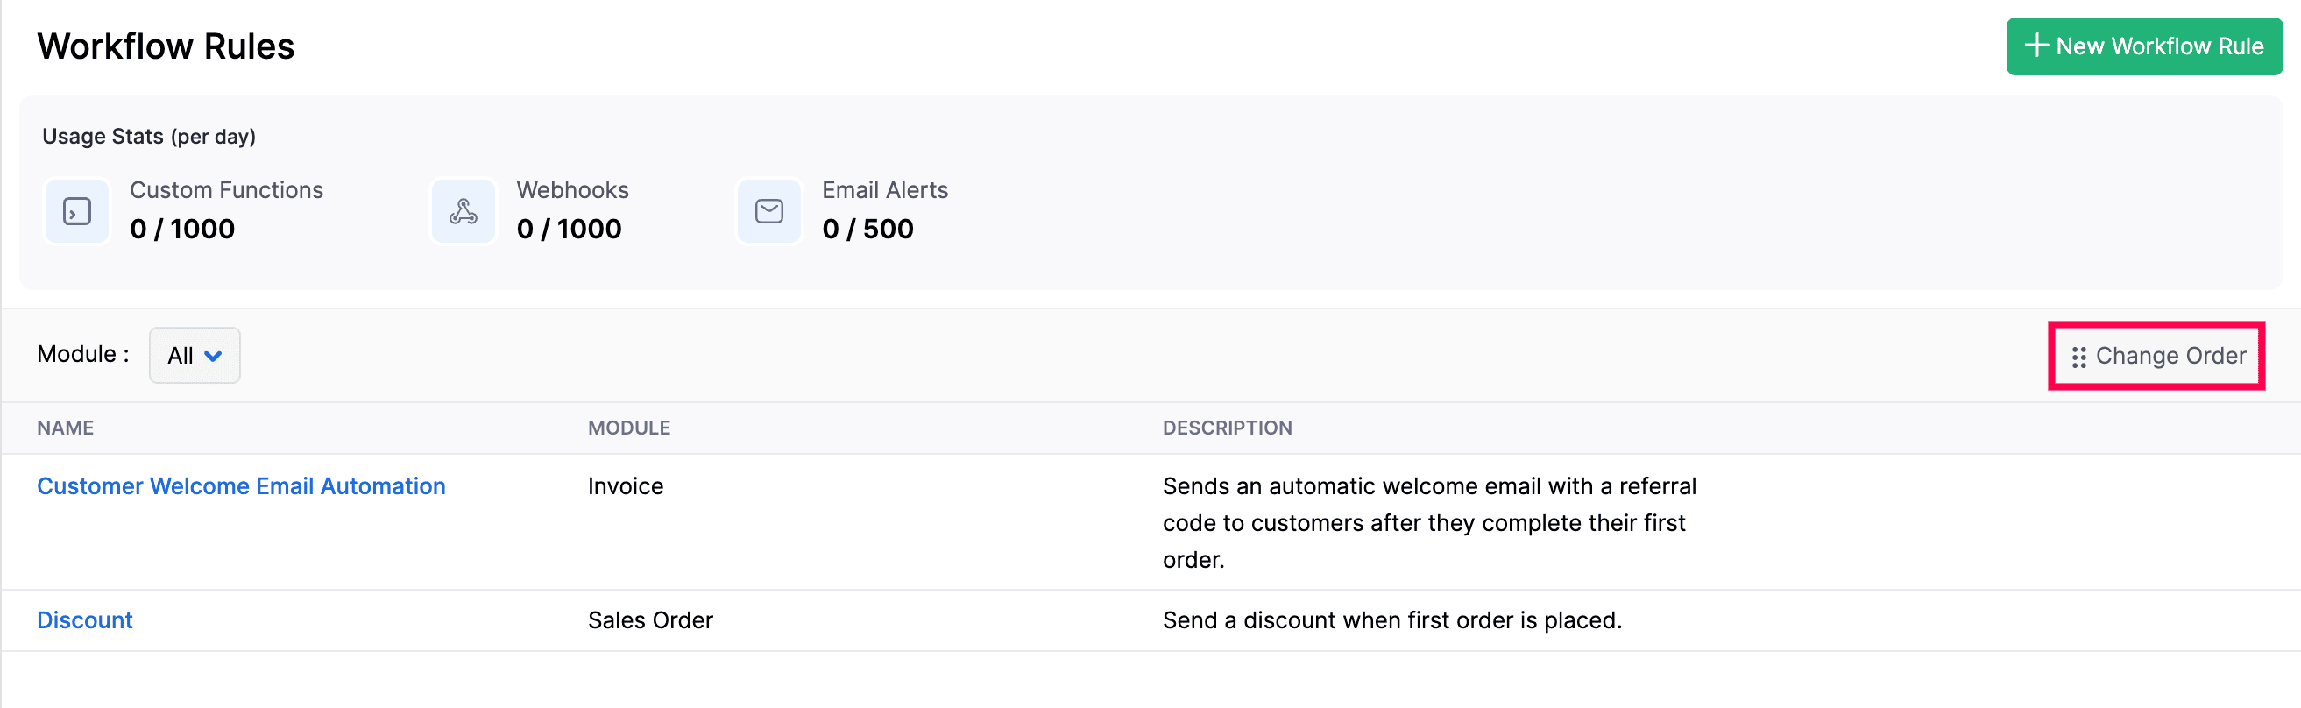
Task: Click the Sales Order module cell
Action: [x=650, y=620]
